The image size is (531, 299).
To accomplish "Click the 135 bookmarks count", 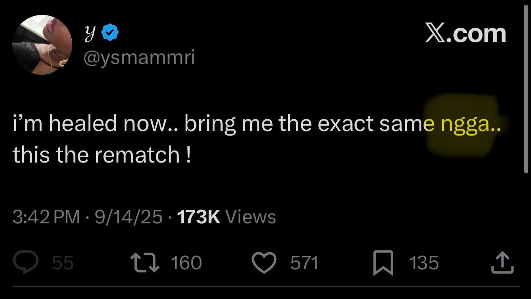I will tap(424, 263).
